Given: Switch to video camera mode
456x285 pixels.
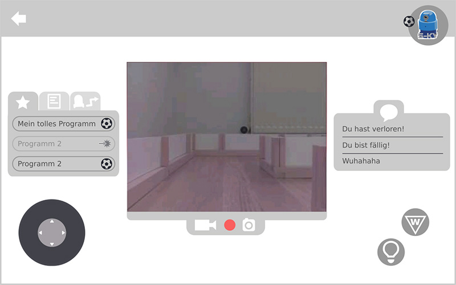Looking at the screenshot, I should tap(205, 225).
